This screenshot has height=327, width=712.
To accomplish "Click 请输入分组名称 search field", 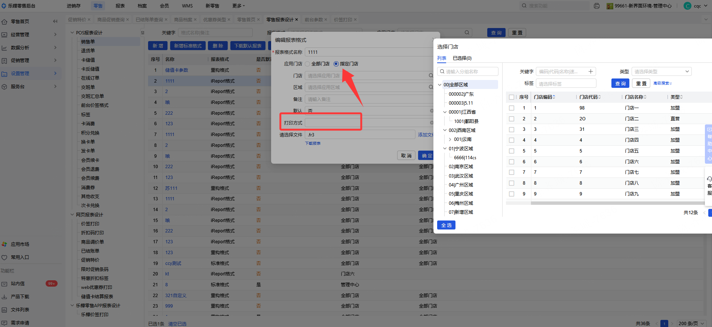I will click(x=467, y=71).
